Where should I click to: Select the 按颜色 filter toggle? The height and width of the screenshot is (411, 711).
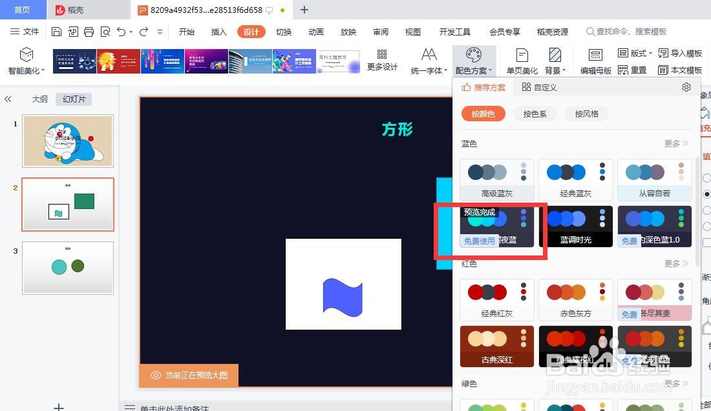coord(483,114)
